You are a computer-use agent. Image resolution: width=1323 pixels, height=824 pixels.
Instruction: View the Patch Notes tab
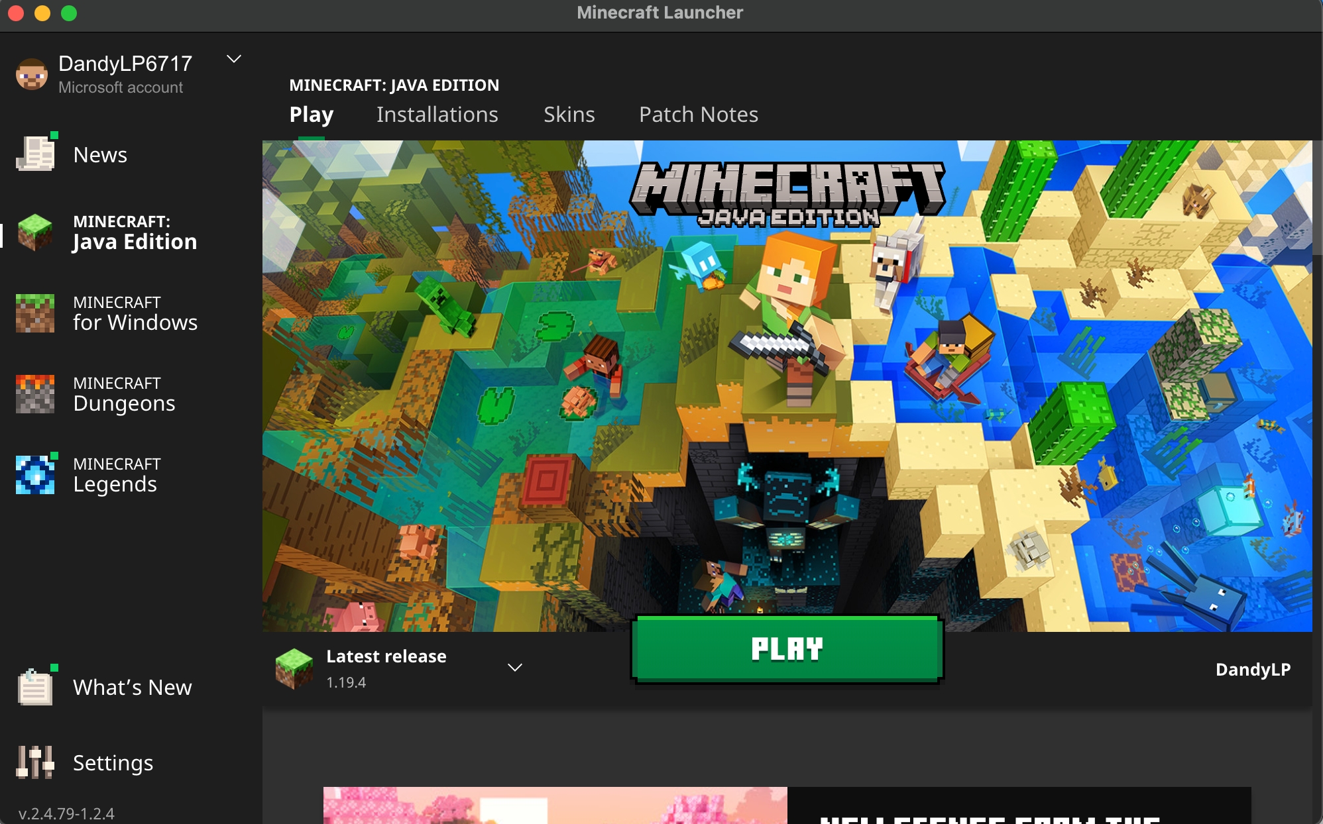tap(698, 115)
